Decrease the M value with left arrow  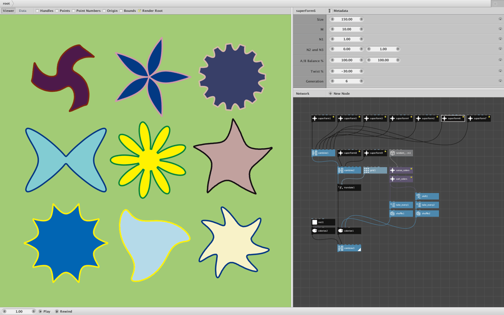[332, 29]
